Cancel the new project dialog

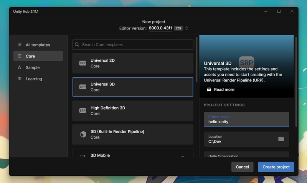tap(242, 167)
